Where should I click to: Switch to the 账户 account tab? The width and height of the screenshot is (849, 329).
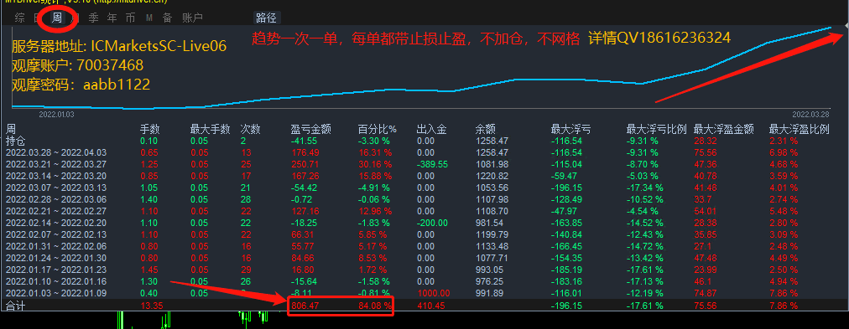pos(192,18)
